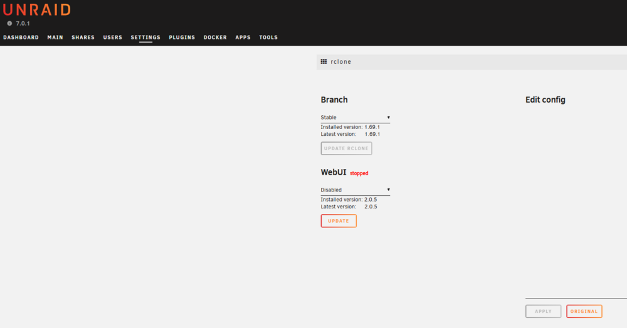Click the Update Rclone button
This screenshot has width=627, height=328.
[x=346, y=148]
